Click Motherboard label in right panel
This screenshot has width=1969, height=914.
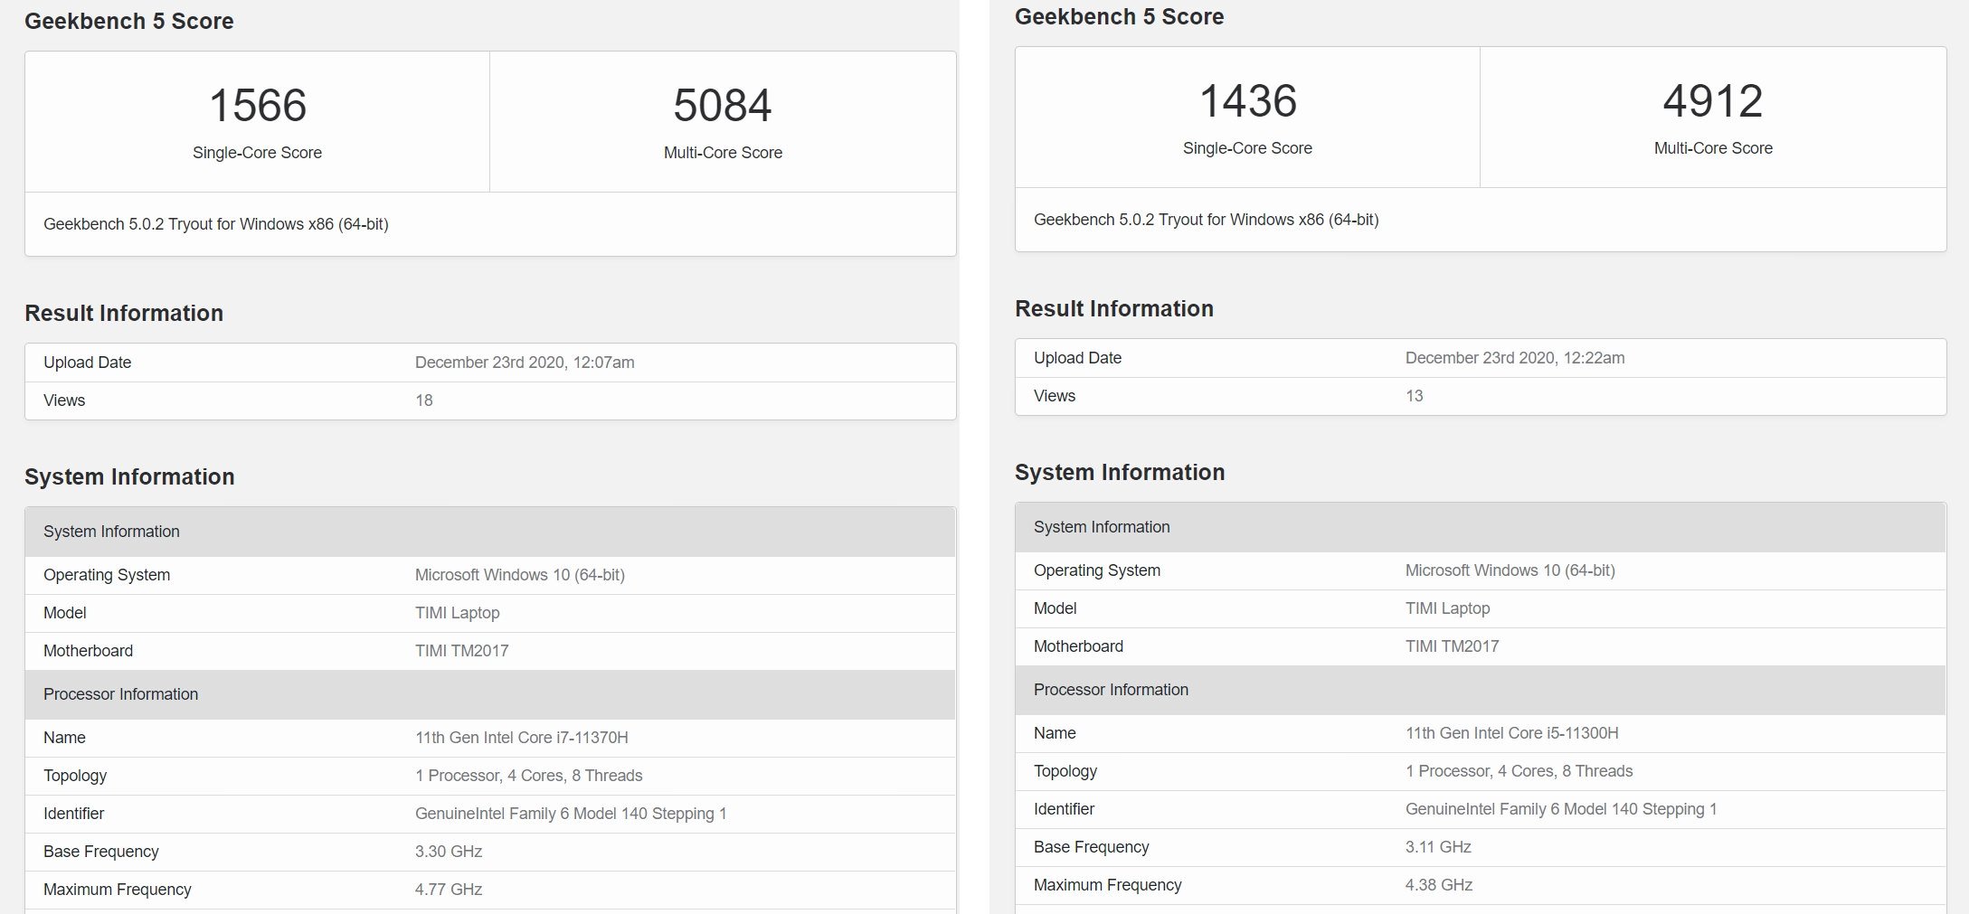1079,646
